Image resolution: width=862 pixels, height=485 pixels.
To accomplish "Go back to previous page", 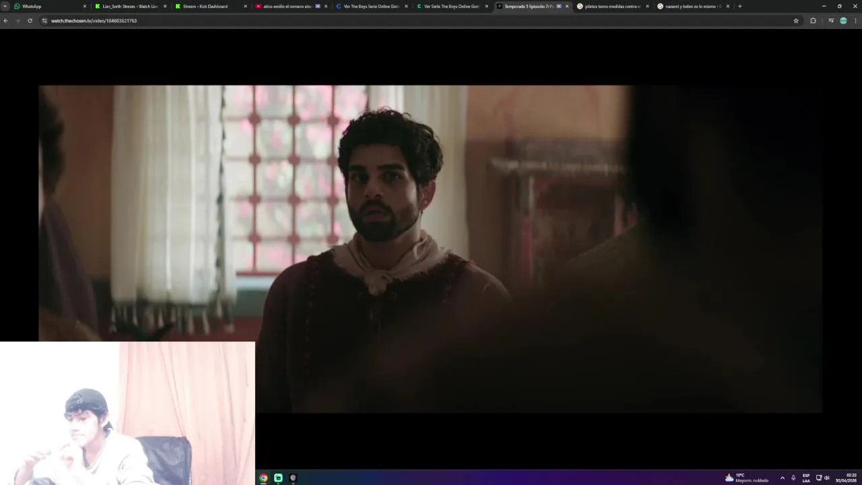I will 5,21.
